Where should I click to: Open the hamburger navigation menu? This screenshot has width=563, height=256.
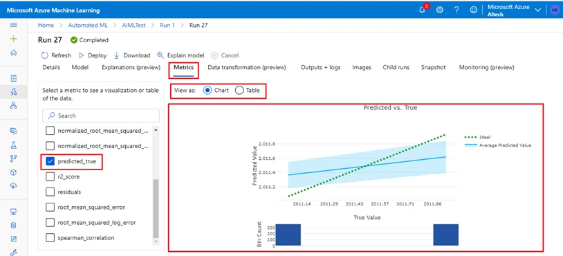(x=14, y=25)
